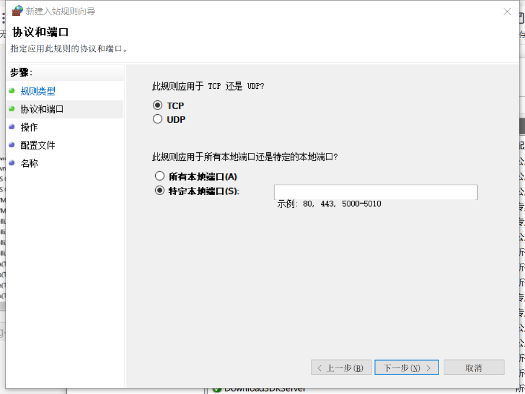This screenshot has height=394, width=525.
Task: Select the 配置文件 step in sidebar
Action: click(x=38, y=145)
